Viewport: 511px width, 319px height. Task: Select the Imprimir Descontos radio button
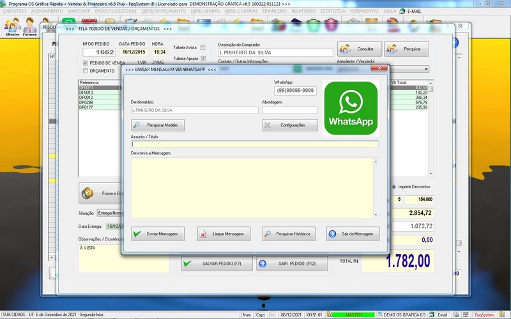click(393, 187)
